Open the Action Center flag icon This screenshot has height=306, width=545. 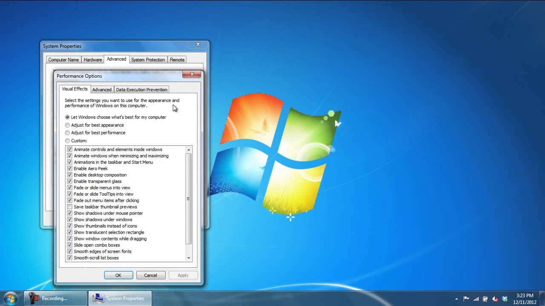[x=466, y=299]
